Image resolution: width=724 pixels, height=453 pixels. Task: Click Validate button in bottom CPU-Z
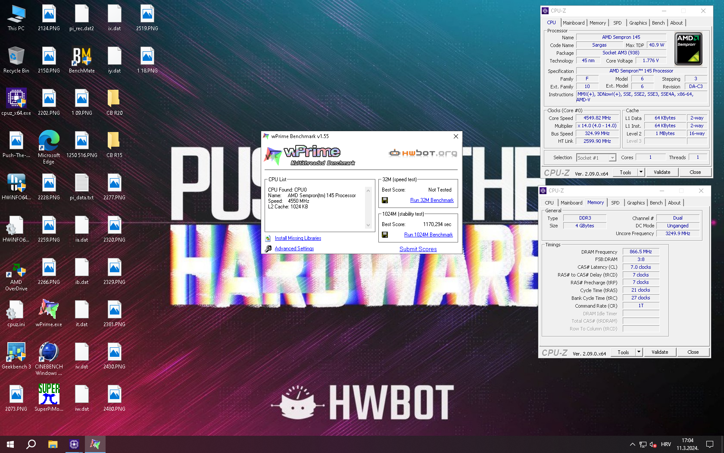tap(660, 352)
